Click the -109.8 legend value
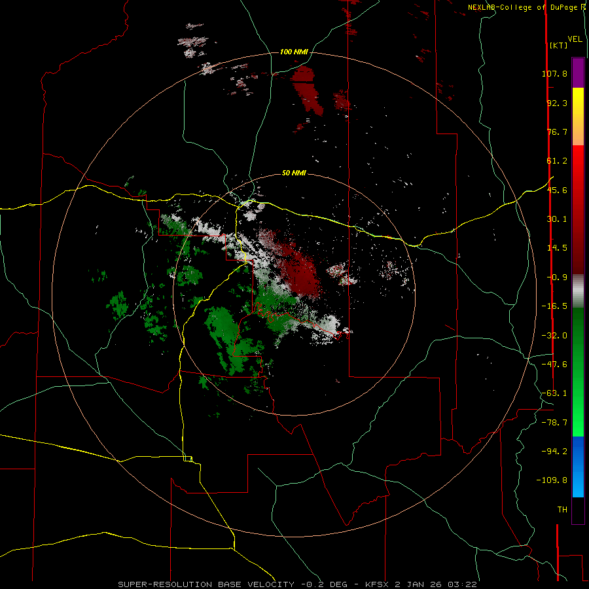This screenshot has height=589, width=589. [x=552, y=480]
